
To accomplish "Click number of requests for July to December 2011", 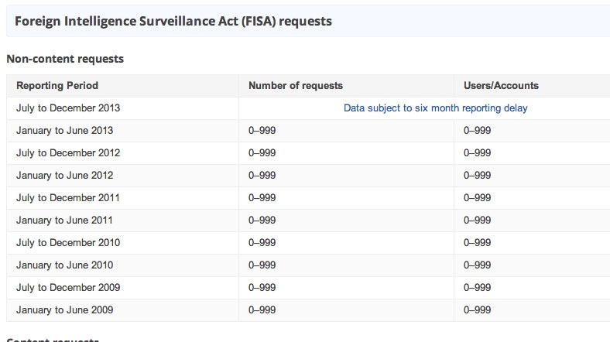I will click(262, 198).
